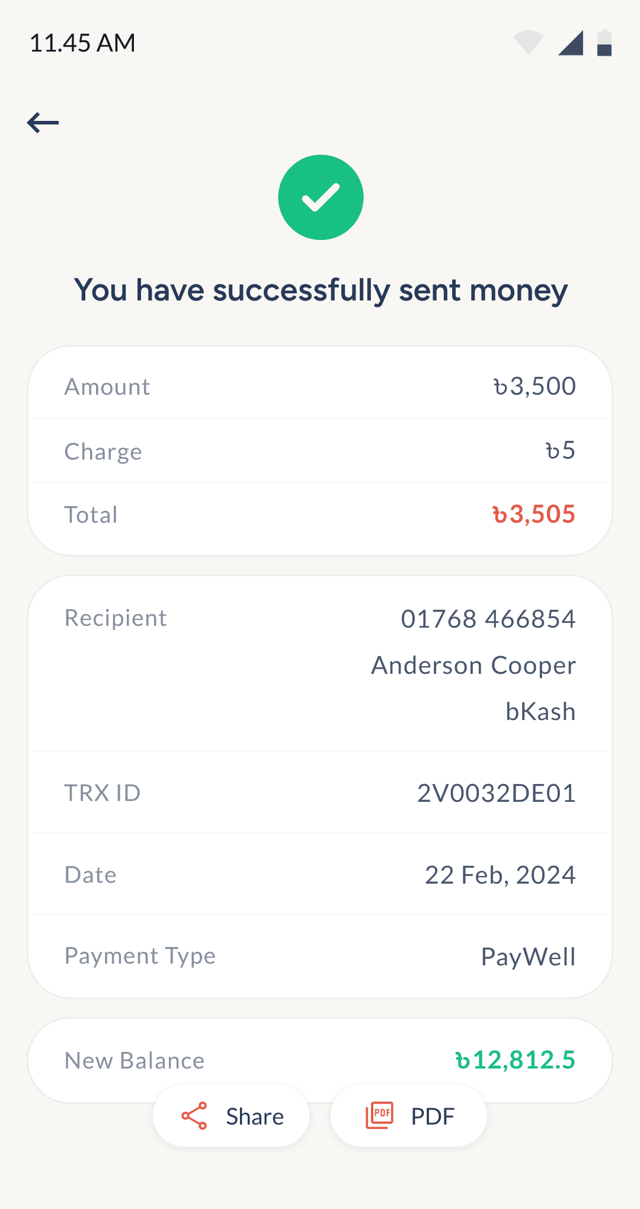Tap recipient number 01768 466854
Image resolution: width=640 pixels, height=1209 pixels.
488,619
